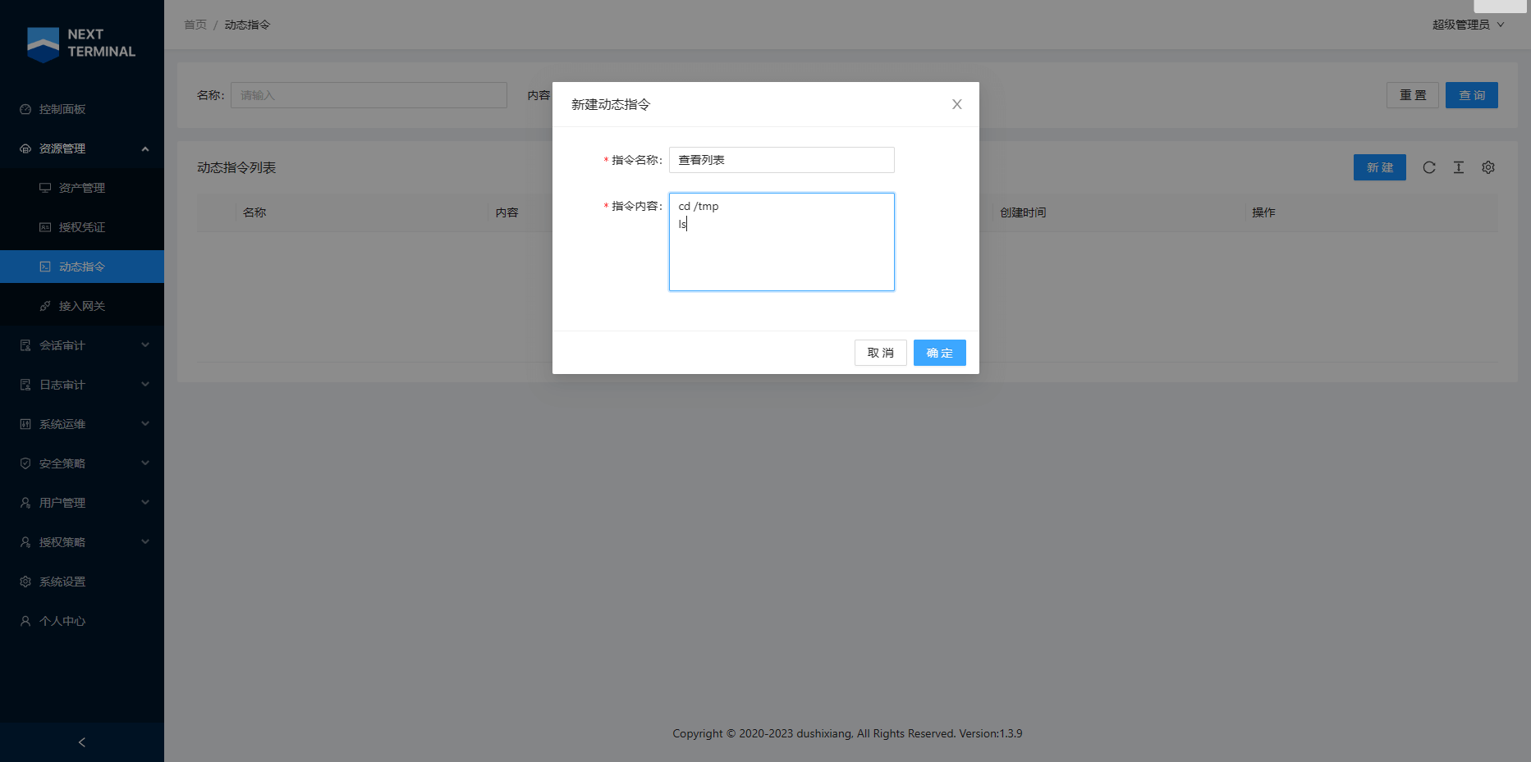
Task: Open 系统设置 from the sidebar
Action: click(62, 582)
